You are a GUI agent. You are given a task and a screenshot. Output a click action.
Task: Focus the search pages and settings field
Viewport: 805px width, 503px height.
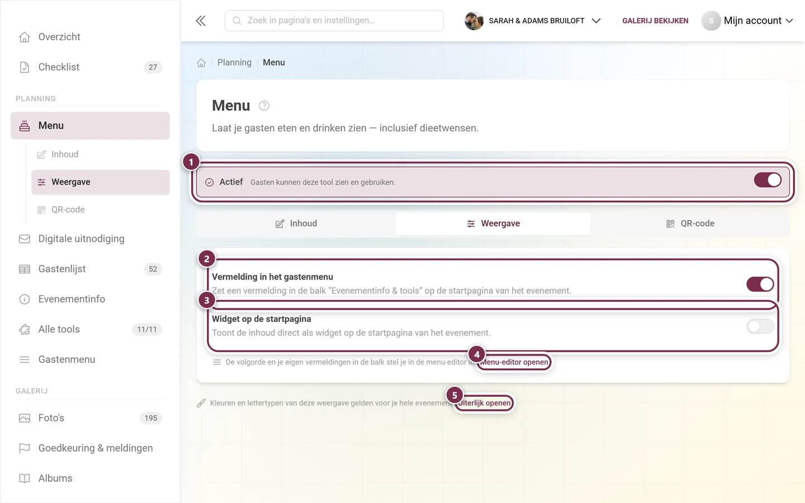334,21
